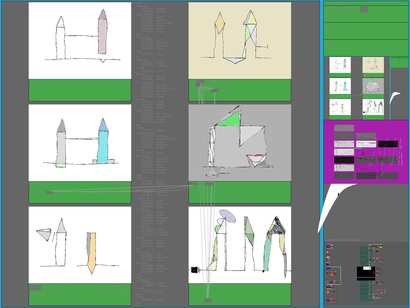Click the "library" heading in the word list
Screen dimensions: 410x308
click(x=142, y=280)
